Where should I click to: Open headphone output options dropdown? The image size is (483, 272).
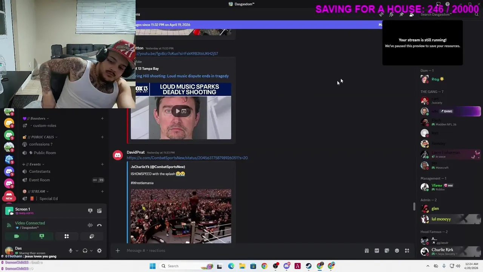(91, 250)
